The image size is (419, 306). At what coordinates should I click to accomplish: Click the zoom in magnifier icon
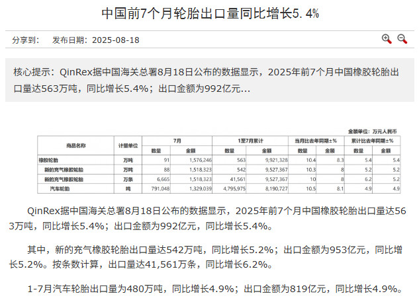387,40
